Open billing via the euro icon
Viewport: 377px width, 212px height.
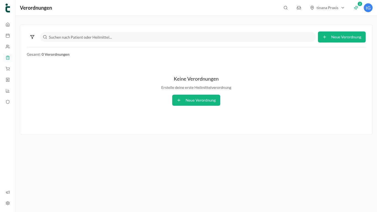pyautogui.click(x=8, y=80)
